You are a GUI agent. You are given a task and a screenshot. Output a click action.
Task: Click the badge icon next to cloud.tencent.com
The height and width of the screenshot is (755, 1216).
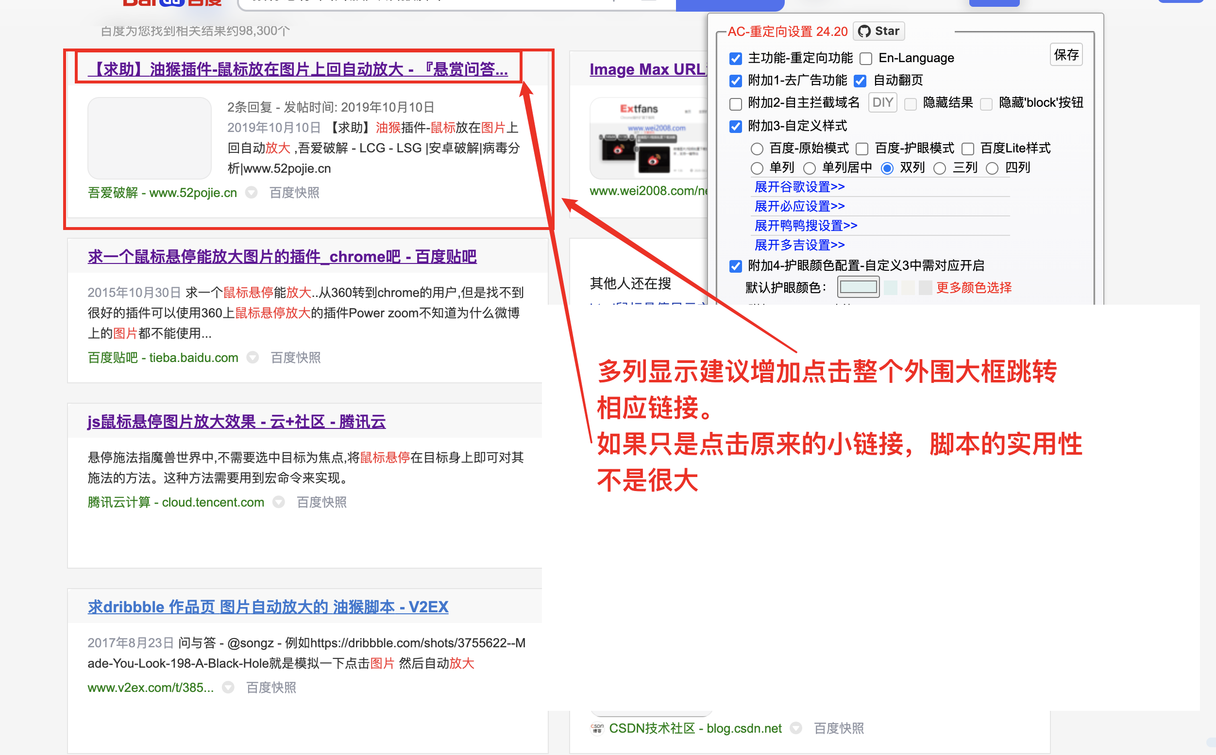click(x=279, y=502)
